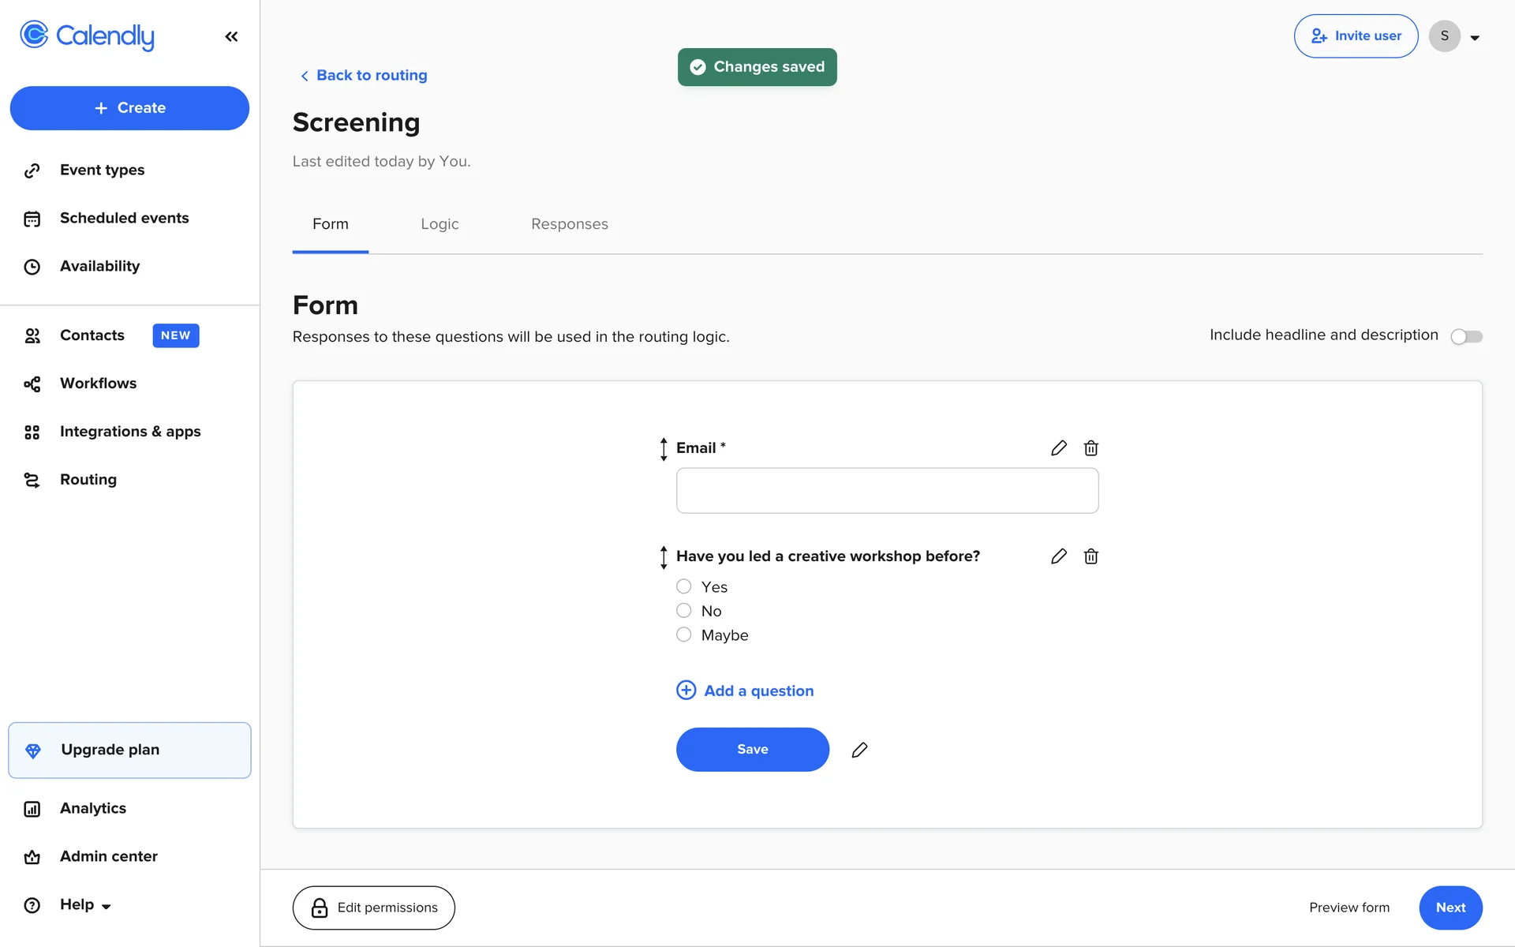1515x947 pixels.
Task: Edit the creative workshop question
Action: (x=1059, y=556)
